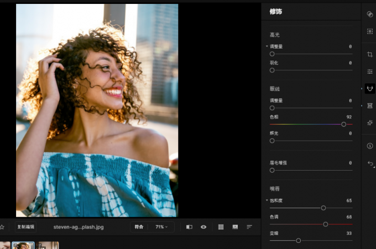Toggle the eye preview of edits

(203, 227)
